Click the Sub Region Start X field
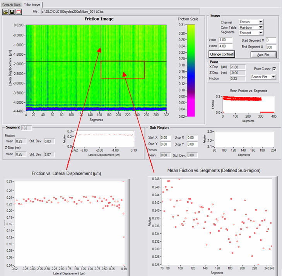282x276 pixels. pos(166,137)
